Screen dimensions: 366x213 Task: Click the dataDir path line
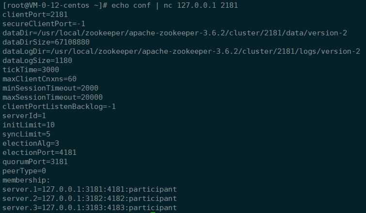(175, 33)
